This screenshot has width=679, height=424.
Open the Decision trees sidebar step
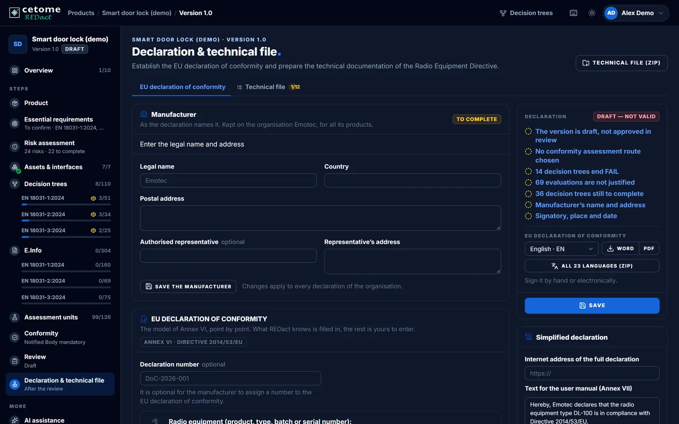(60, 184)
